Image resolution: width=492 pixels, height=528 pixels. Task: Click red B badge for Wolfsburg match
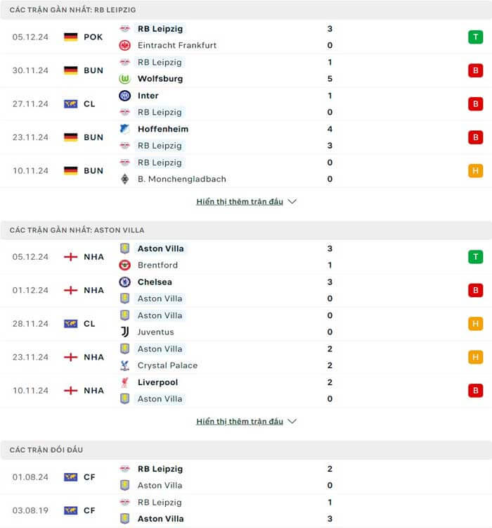[x=476, y=70]
